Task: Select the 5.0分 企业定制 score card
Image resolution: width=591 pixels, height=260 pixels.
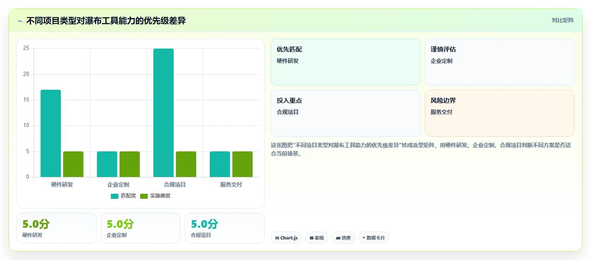Action: [141, 228]
